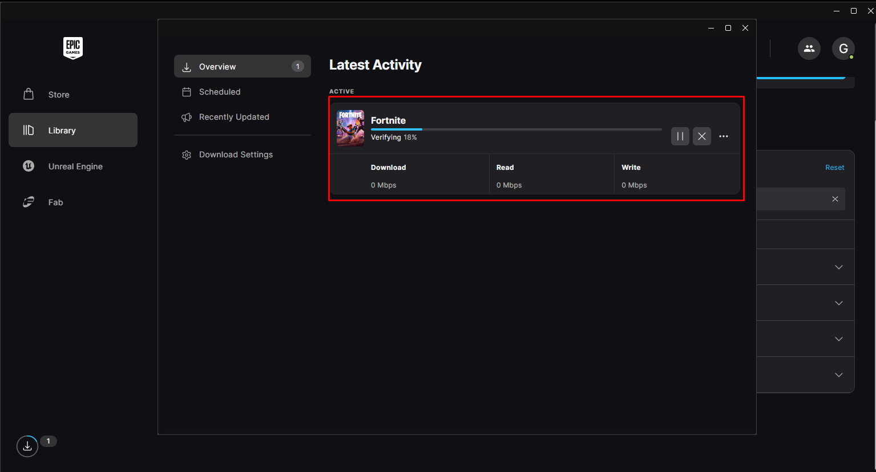This screenshot has width=876, height=472.
Task: Open Download Settings
Action: [243, 154]
